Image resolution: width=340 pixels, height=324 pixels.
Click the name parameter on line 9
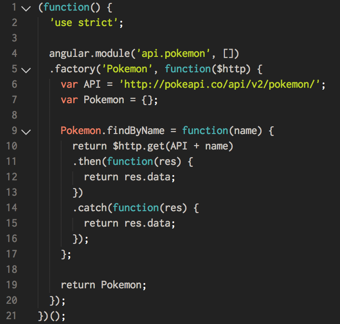[245, 131]
